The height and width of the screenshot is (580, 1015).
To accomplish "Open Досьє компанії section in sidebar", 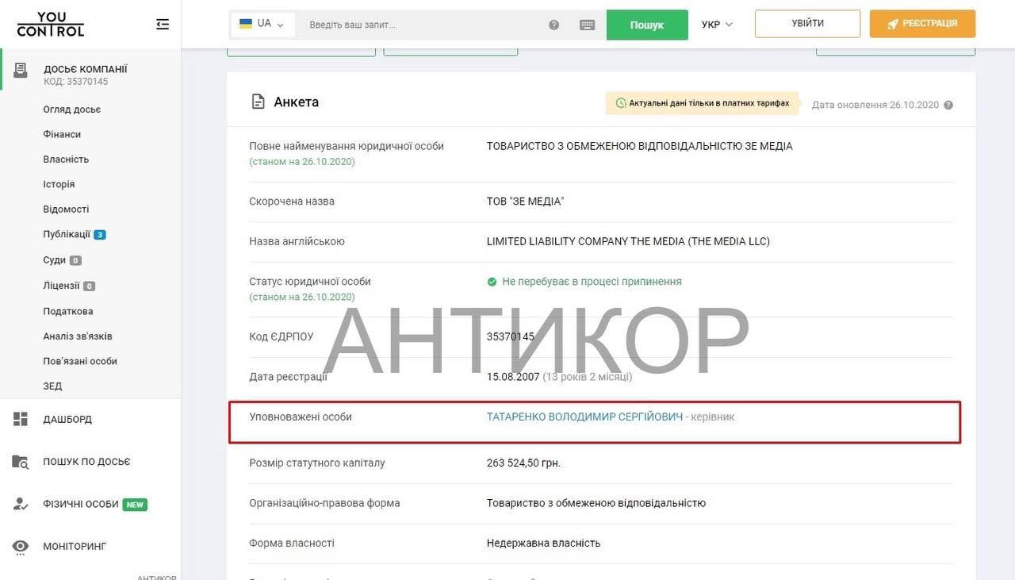I will coord(85,70).
